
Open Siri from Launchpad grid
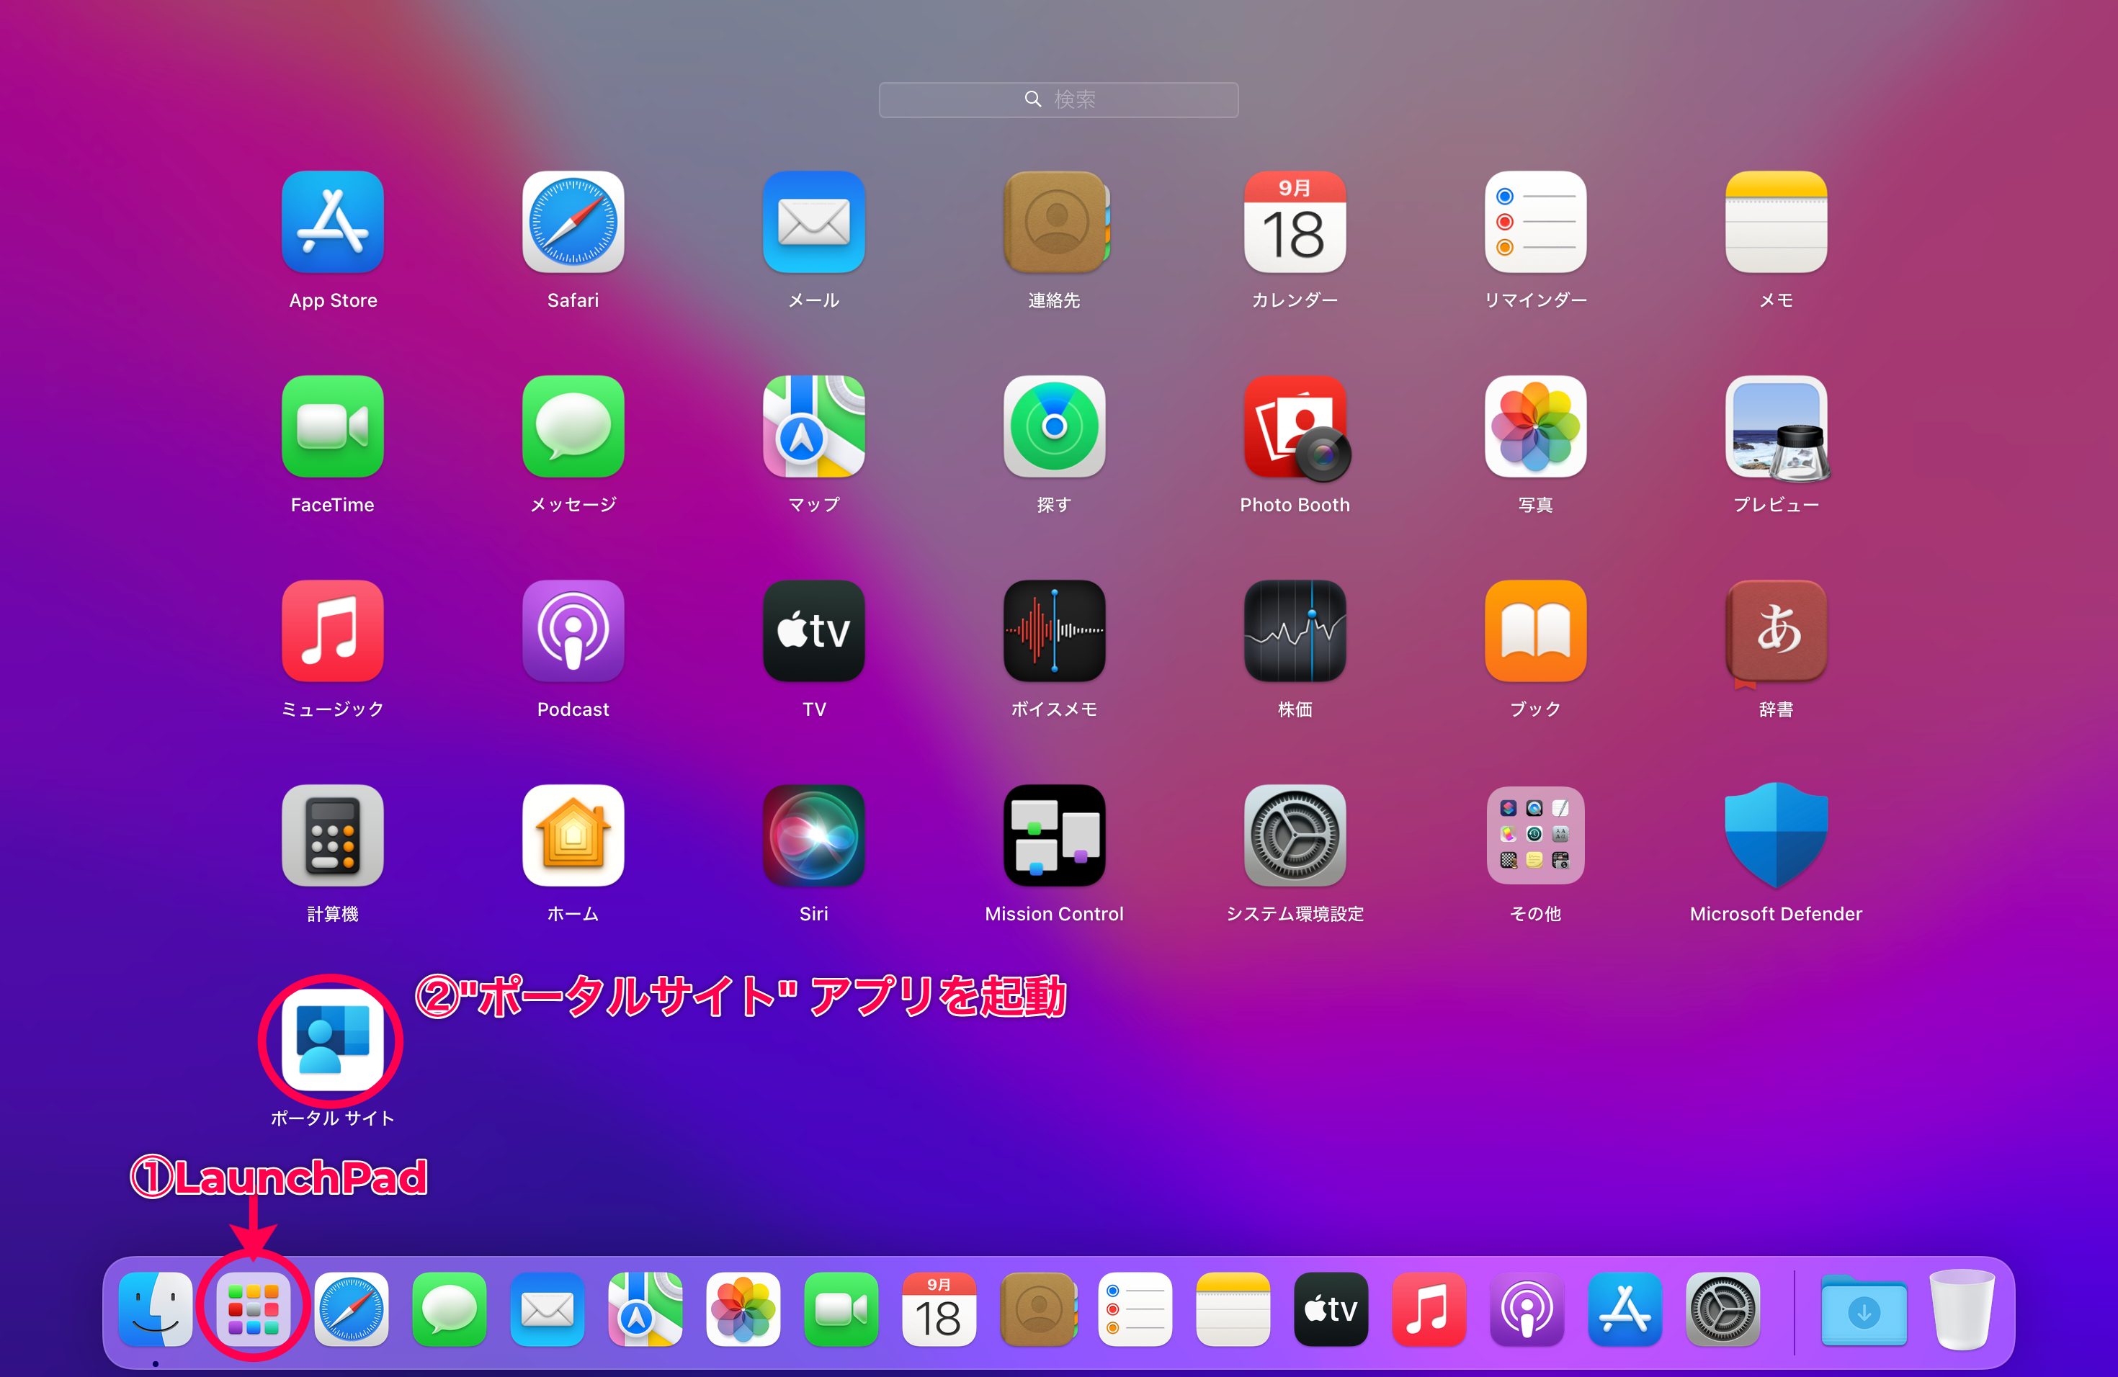813,836
